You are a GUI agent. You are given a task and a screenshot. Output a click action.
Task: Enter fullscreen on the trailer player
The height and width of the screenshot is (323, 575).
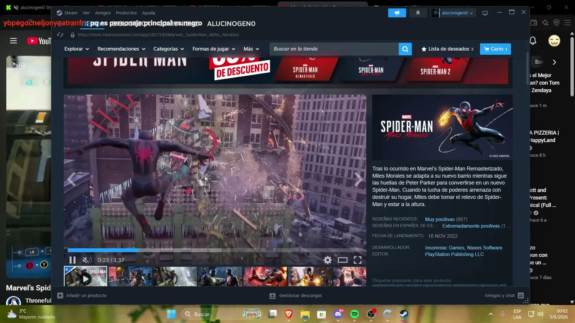(x=358, y=260)
